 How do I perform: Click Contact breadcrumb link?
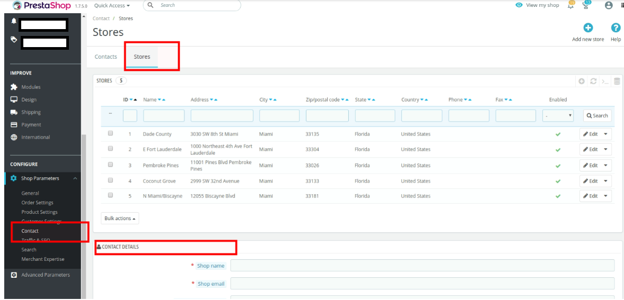tap(101, 19)
